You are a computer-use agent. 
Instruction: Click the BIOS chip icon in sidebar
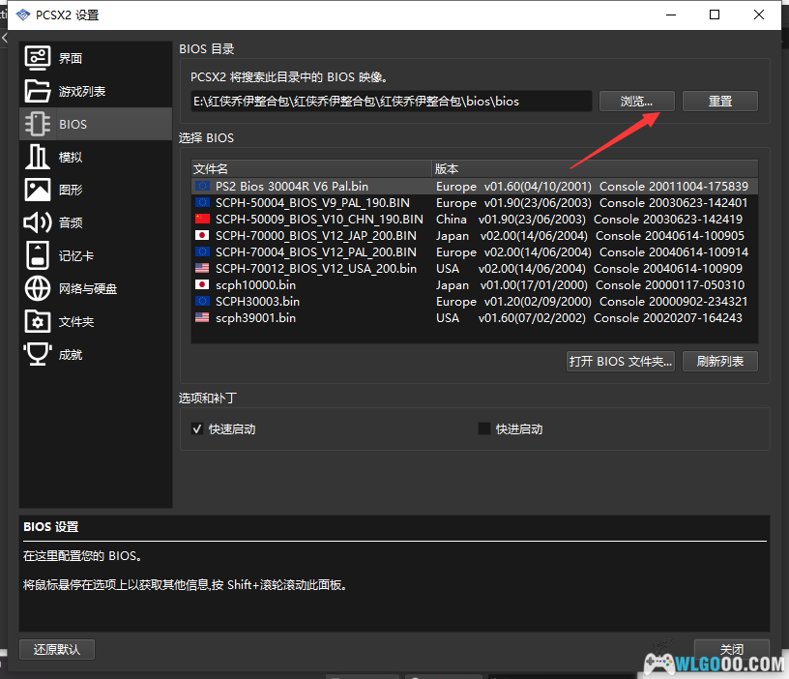pyautogui.click(x=37, y=124)
